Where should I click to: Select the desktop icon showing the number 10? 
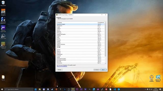click(158, 78)
